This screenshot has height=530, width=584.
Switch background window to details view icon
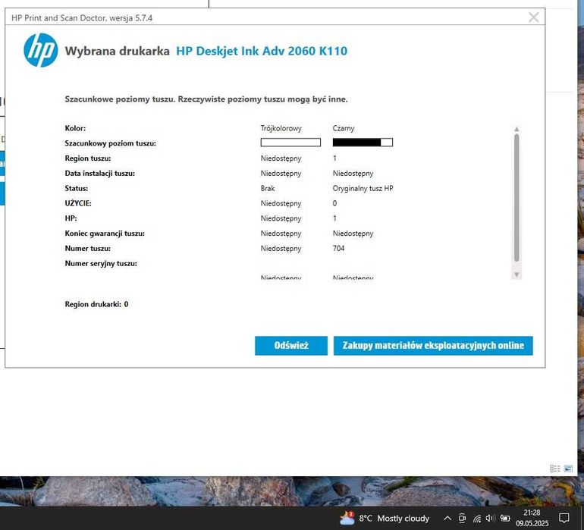pyautogui.click(x=555, y=469)
